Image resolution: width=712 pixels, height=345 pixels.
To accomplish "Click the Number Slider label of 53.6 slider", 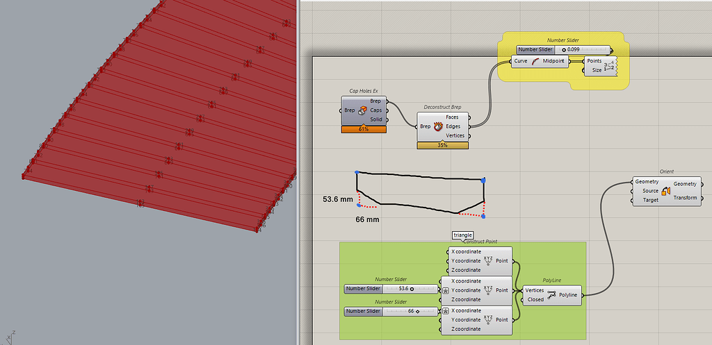I will (363, 288).
